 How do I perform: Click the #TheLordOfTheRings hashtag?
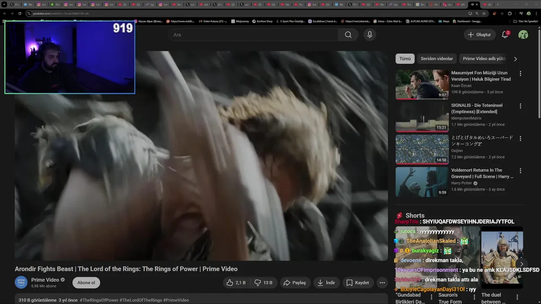coord(141,300)
